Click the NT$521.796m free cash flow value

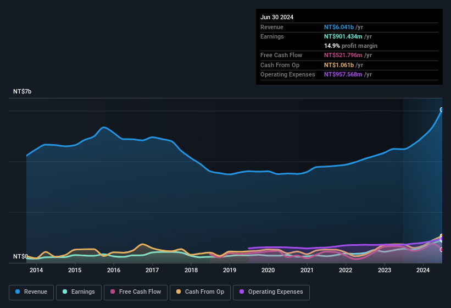click(343, 55)
